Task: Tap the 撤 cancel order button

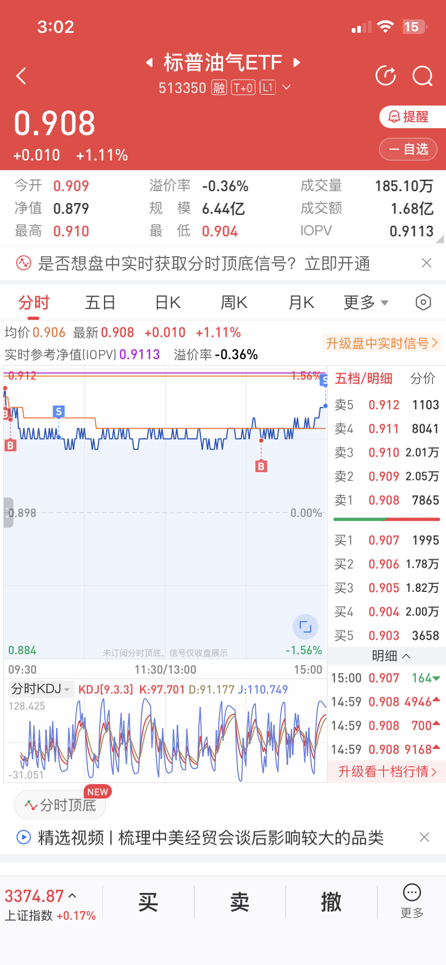Action: coord(331,901)
